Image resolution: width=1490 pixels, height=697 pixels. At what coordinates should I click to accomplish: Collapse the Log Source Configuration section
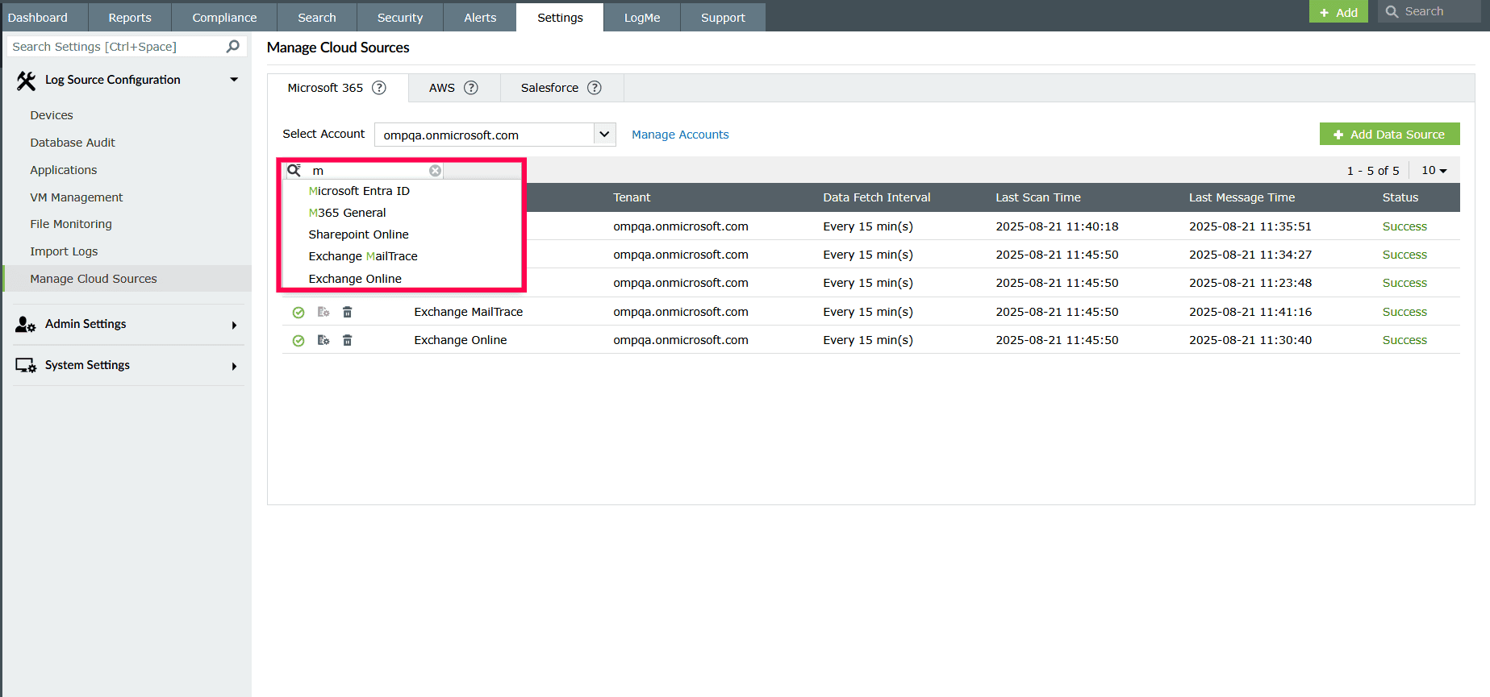click(234, 80)
